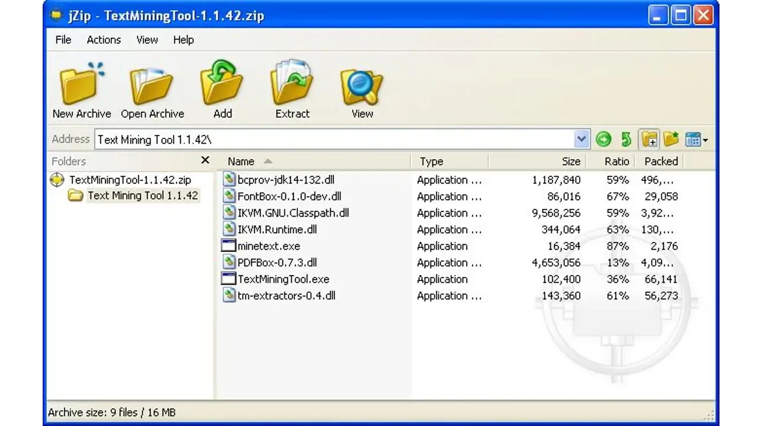Click packed value 29,058
Screen dimensions: 758x426
click(661, 196)
